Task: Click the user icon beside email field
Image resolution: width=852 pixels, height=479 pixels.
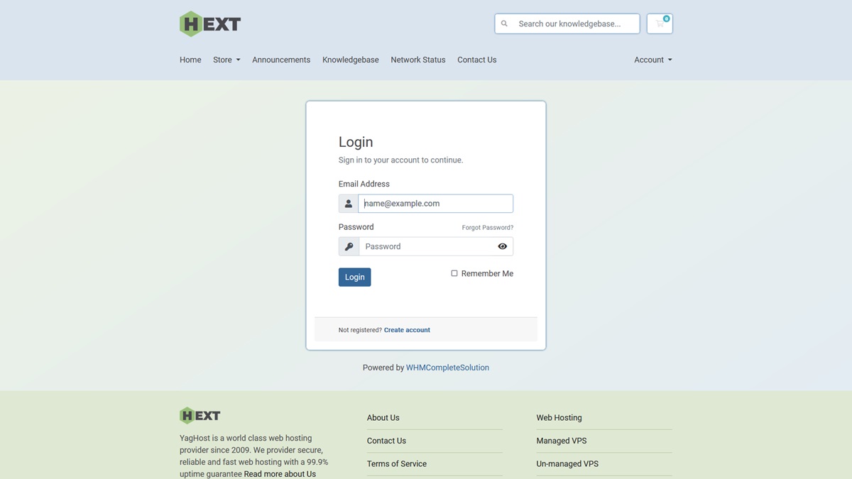Action: (x=349, y=204)
